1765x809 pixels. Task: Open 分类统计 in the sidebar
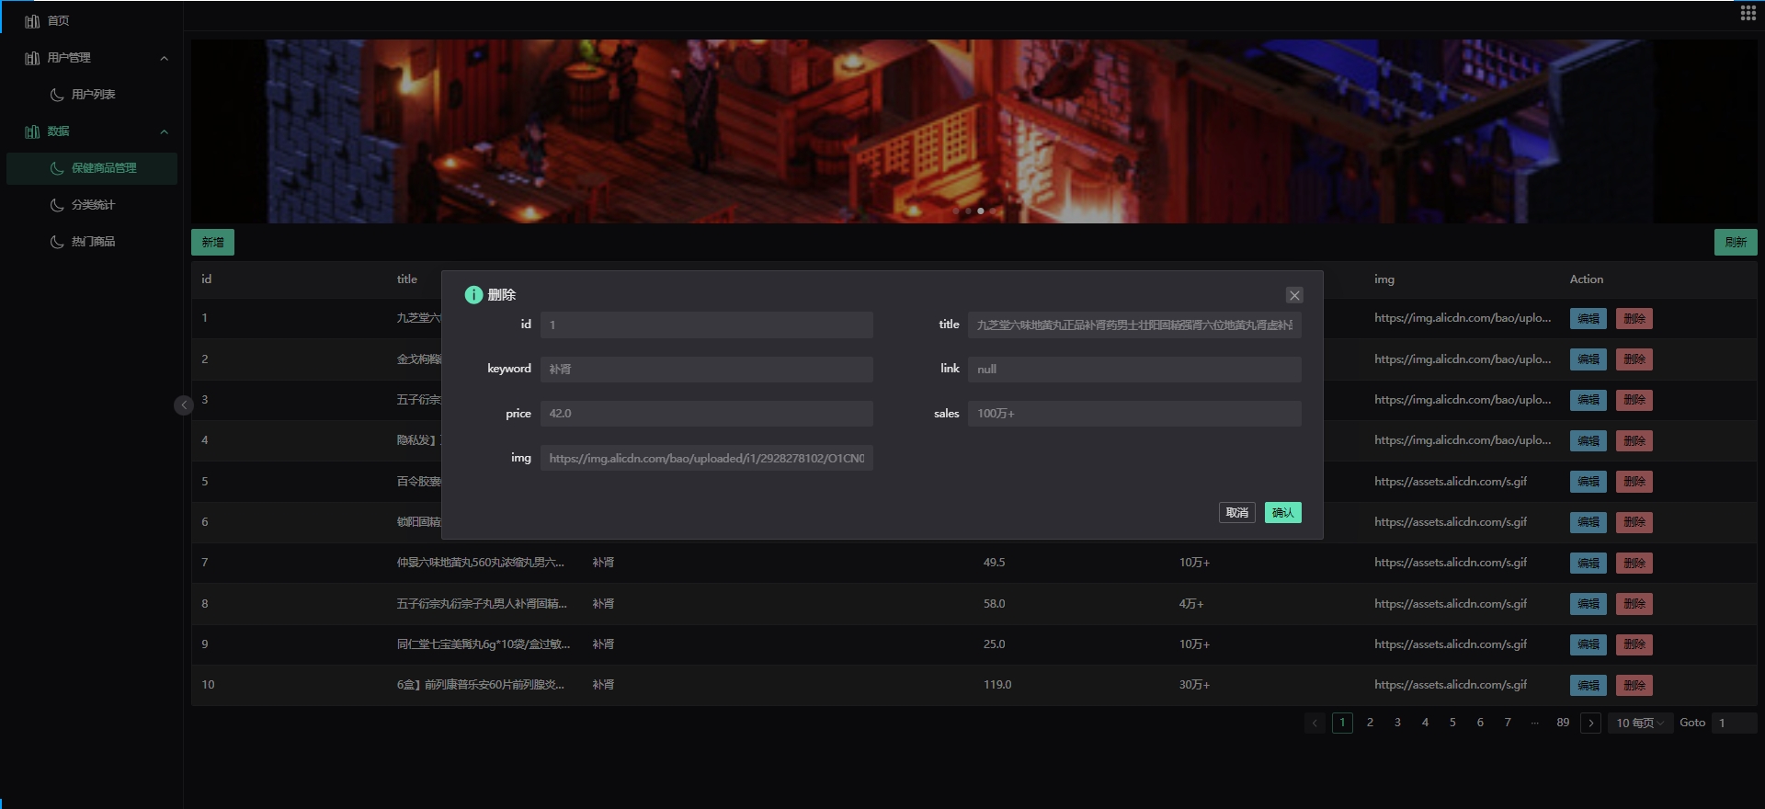(x=92, y=204)
